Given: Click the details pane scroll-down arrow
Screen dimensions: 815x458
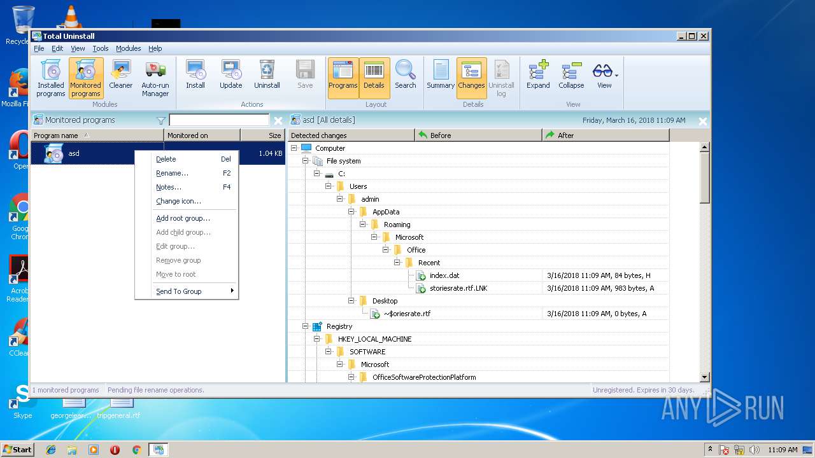Looking at the screenshot, I should click(704, 377).
